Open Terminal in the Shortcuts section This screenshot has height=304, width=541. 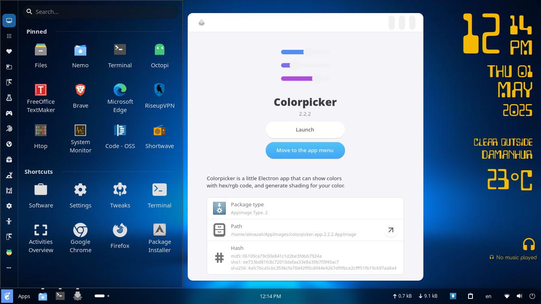pos(160,196)
